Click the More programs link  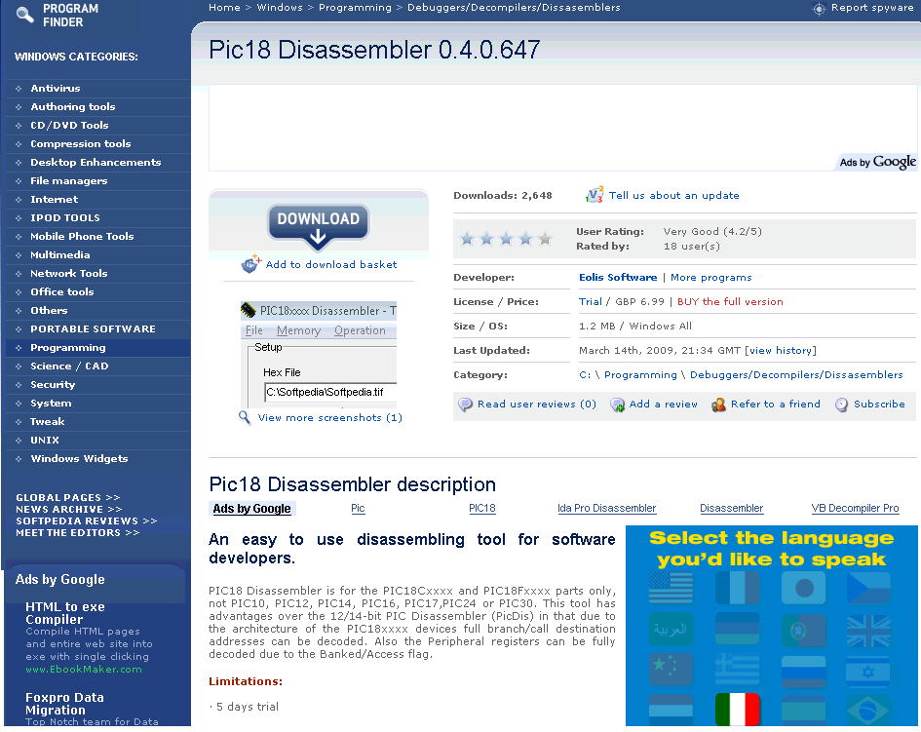pos(710,277)
